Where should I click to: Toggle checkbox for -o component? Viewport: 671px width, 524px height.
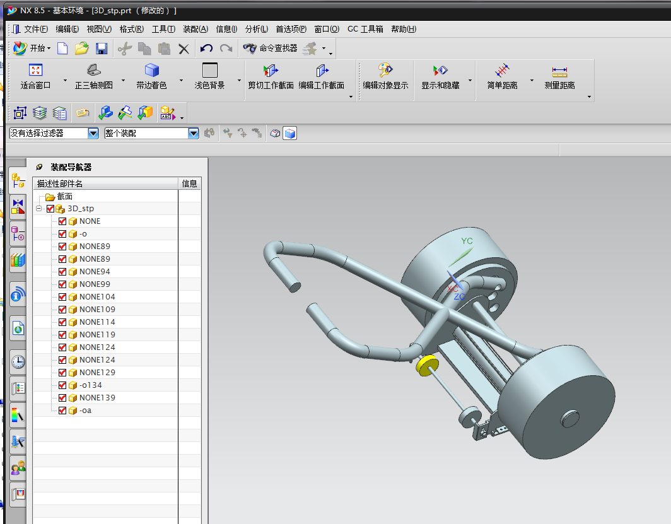click(62, 234)
